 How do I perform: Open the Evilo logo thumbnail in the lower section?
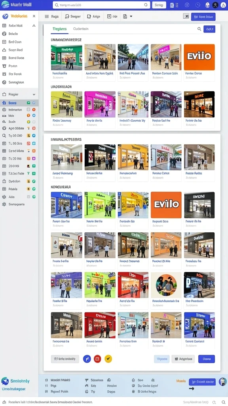click(x=166, y=205)
